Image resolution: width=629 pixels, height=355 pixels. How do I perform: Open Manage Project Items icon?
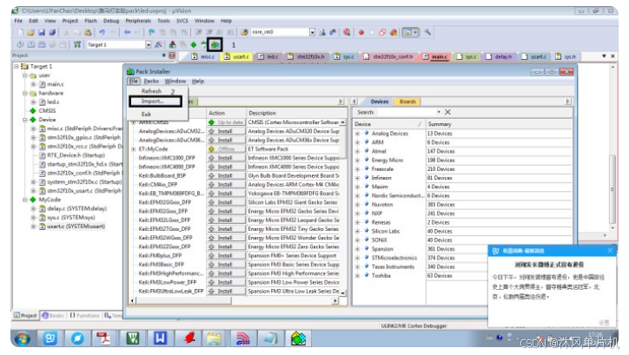click(173, 44)
